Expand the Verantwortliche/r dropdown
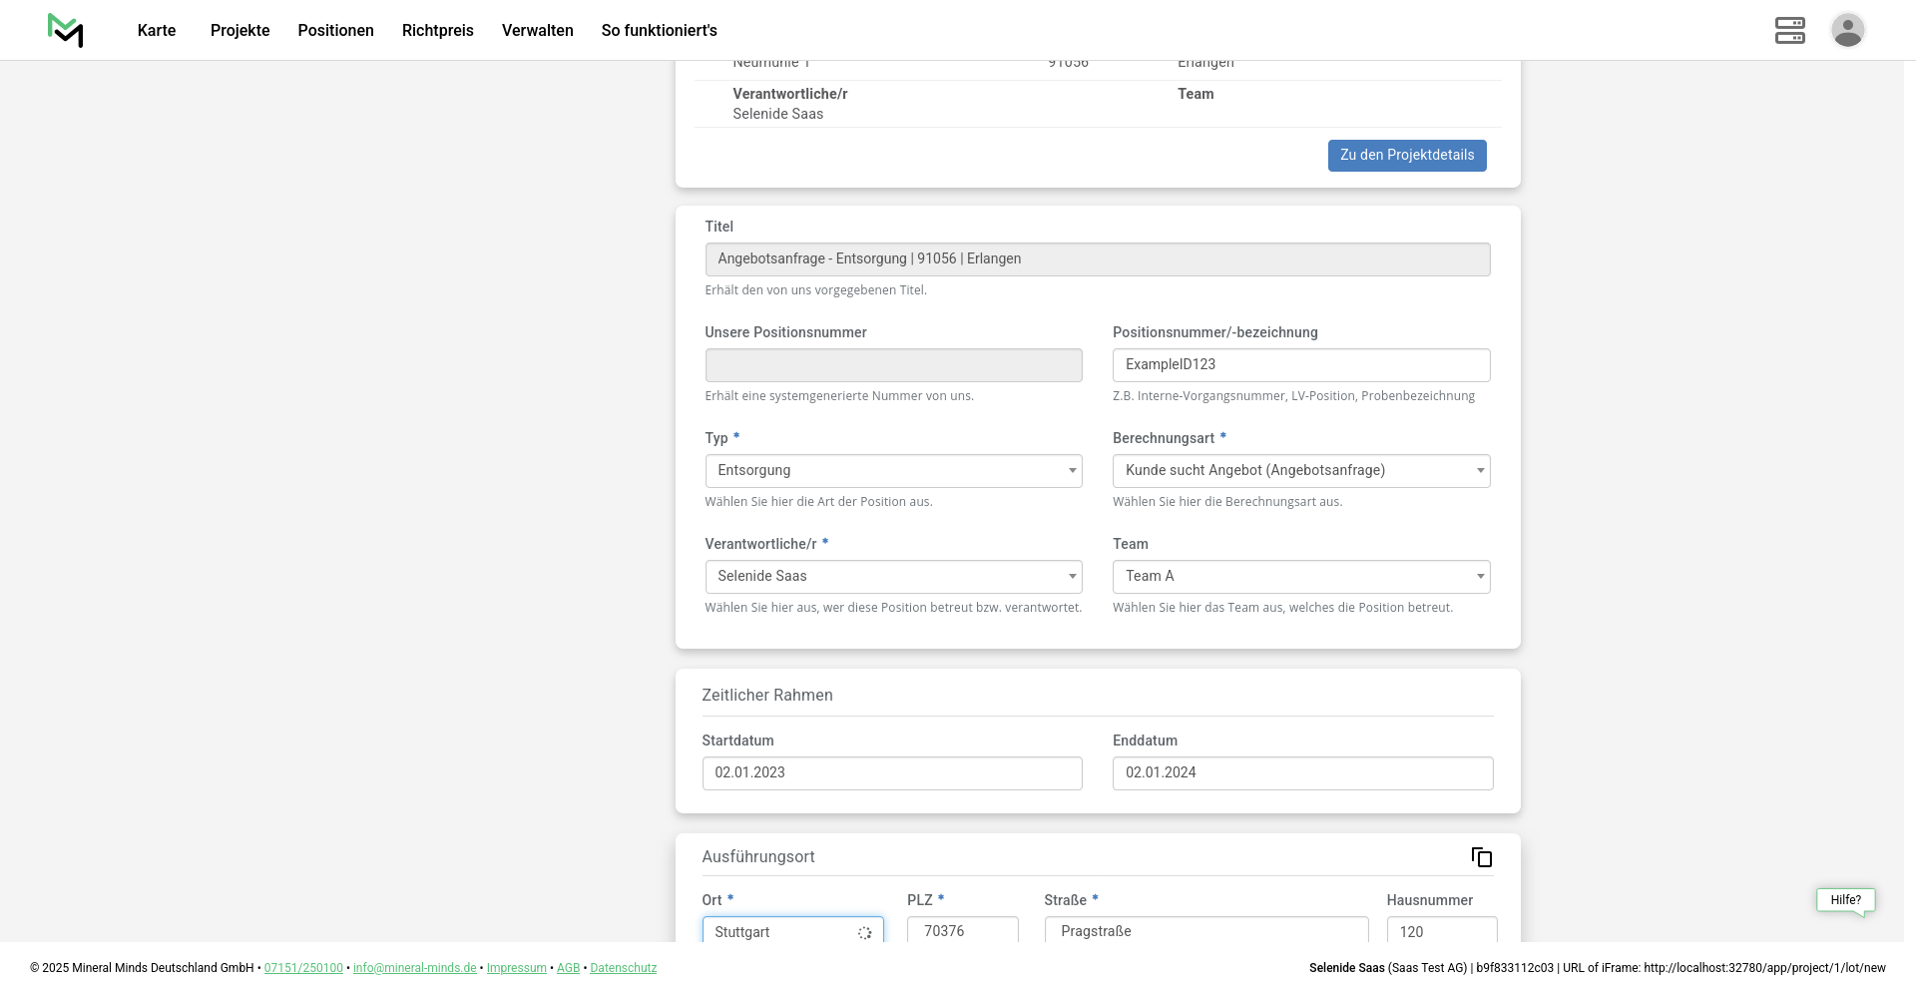This screenshot has width=1916, height=992. point(892,577)
